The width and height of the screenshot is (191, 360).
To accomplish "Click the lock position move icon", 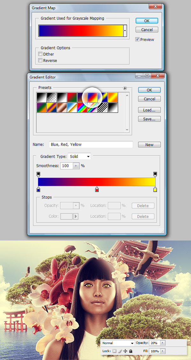I will click(125, 351).
